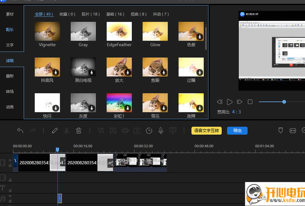
Task: Click the trash delete icon
Action: (x=78, y=131)
